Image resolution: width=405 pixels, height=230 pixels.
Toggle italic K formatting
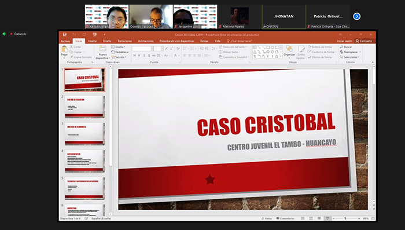click(139, 56)
